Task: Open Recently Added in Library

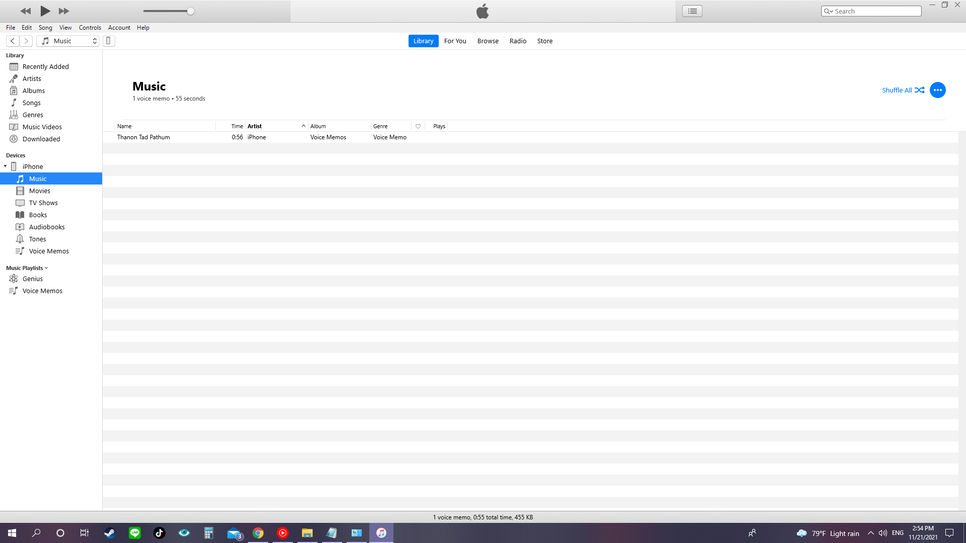Action: pyautogui.click(x=45, y=66)
